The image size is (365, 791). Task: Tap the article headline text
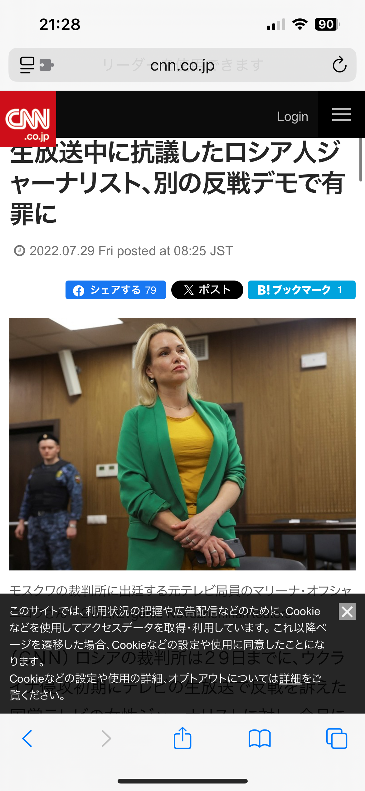coord(178,182)
